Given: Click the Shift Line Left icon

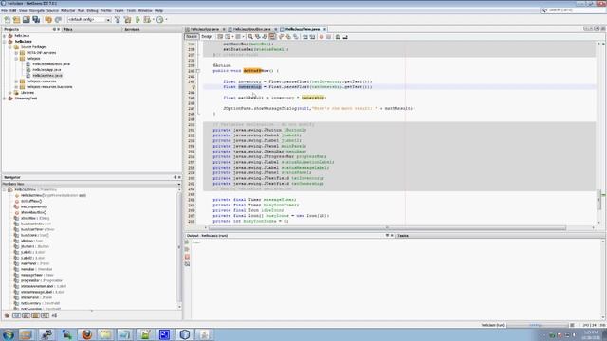Looking at the screenshot, I should [x=305, y=37].
